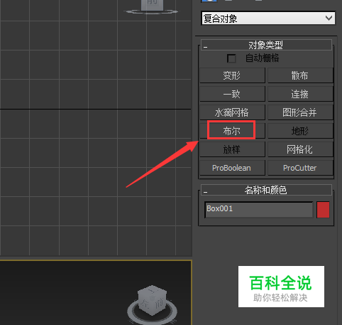Open the 复合对象 category dropdown

[x=268, y=18]
